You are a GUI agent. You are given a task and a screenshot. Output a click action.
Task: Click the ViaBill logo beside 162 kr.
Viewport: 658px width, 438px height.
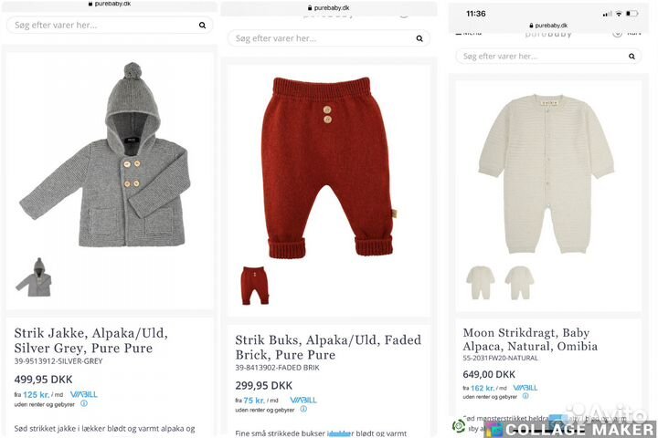click(525, 388)
